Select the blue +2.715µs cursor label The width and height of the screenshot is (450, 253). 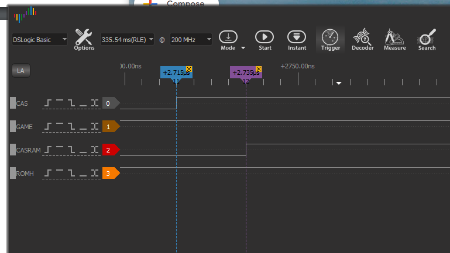pos(176,72)
